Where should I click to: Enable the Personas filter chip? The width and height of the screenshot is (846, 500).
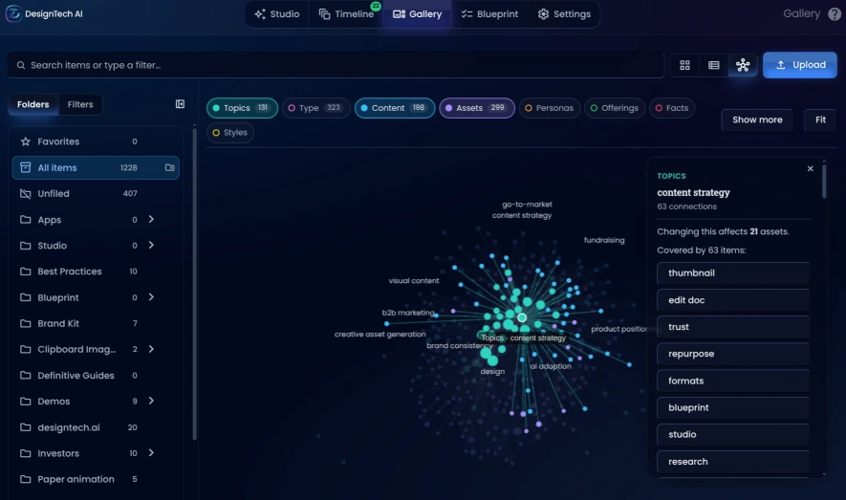point(550,108)
